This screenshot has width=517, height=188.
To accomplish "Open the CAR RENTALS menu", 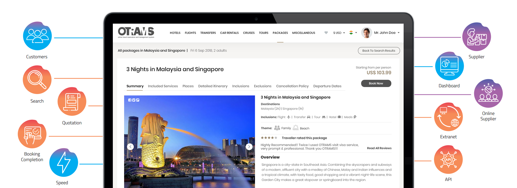I will pos(229,33).
